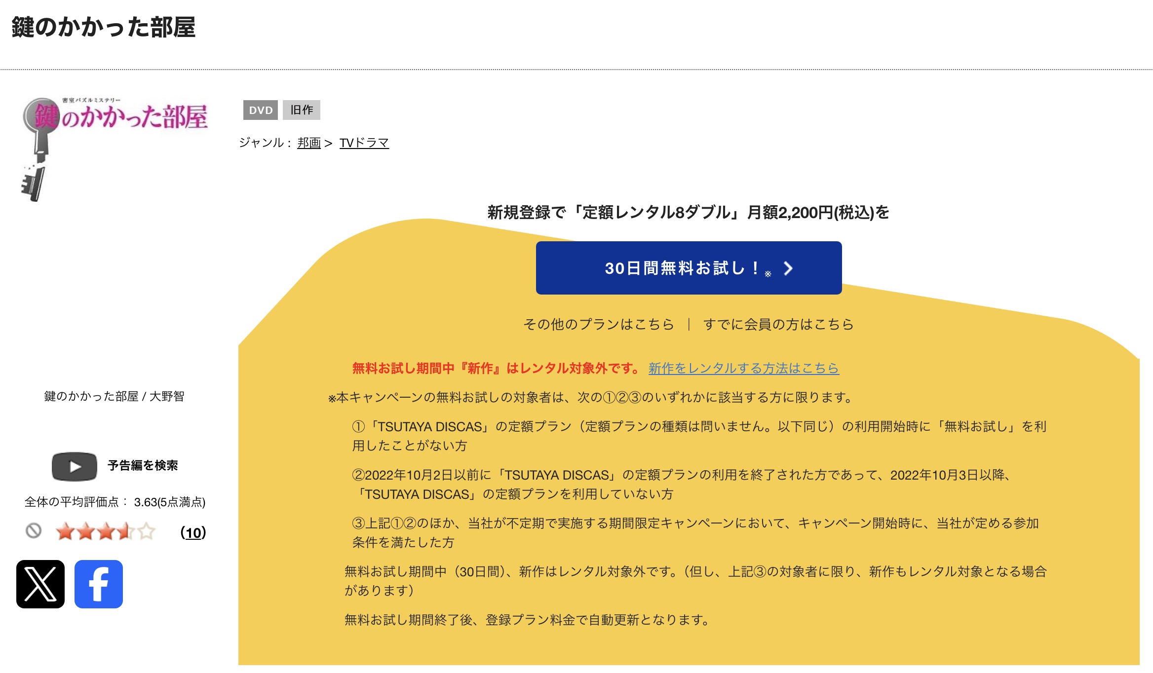This screenshot has width=1153, height=673.
Task: Click the DVD badge
Action: coord(261,110)
